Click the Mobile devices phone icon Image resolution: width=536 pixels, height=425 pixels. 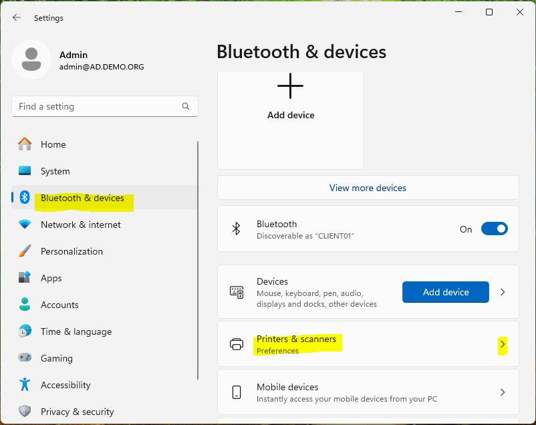click(x=237, y=392)
